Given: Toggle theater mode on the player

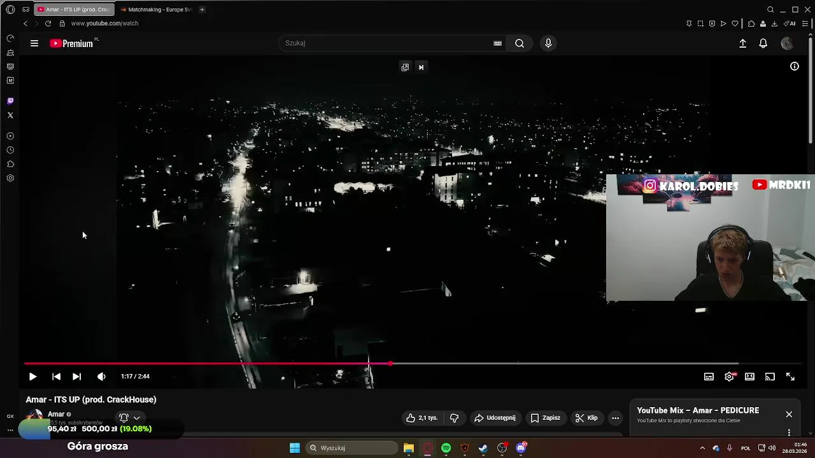Looking at the screenshot, I should (x=749, y=377).
